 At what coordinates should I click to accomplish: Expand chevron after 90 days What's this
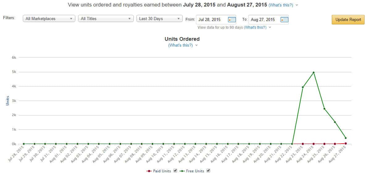coord(270,27)
